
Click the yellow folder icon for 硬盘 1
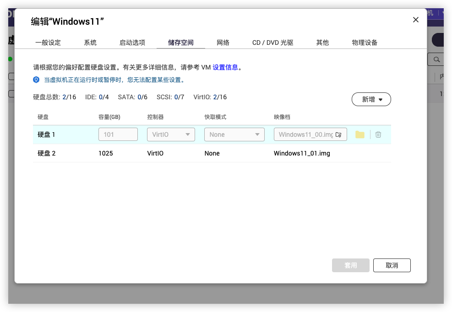pyautogui.click(x=360, y=134)
